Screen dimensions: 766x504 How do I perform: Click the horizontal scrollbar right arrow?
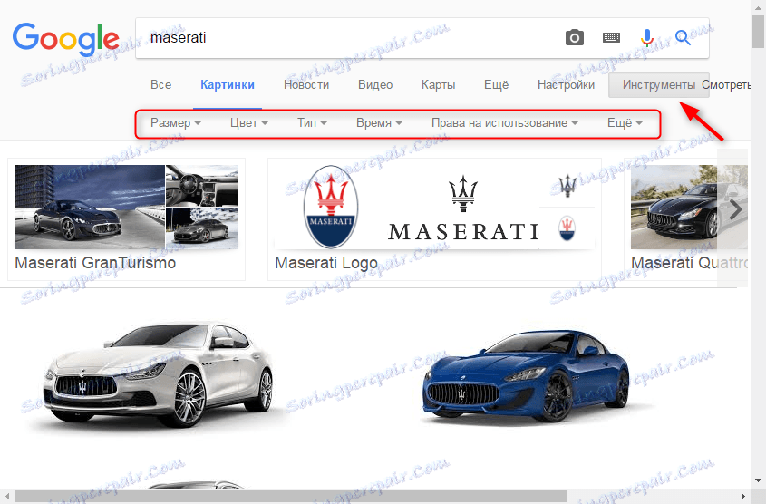click(x=743, y=497)
